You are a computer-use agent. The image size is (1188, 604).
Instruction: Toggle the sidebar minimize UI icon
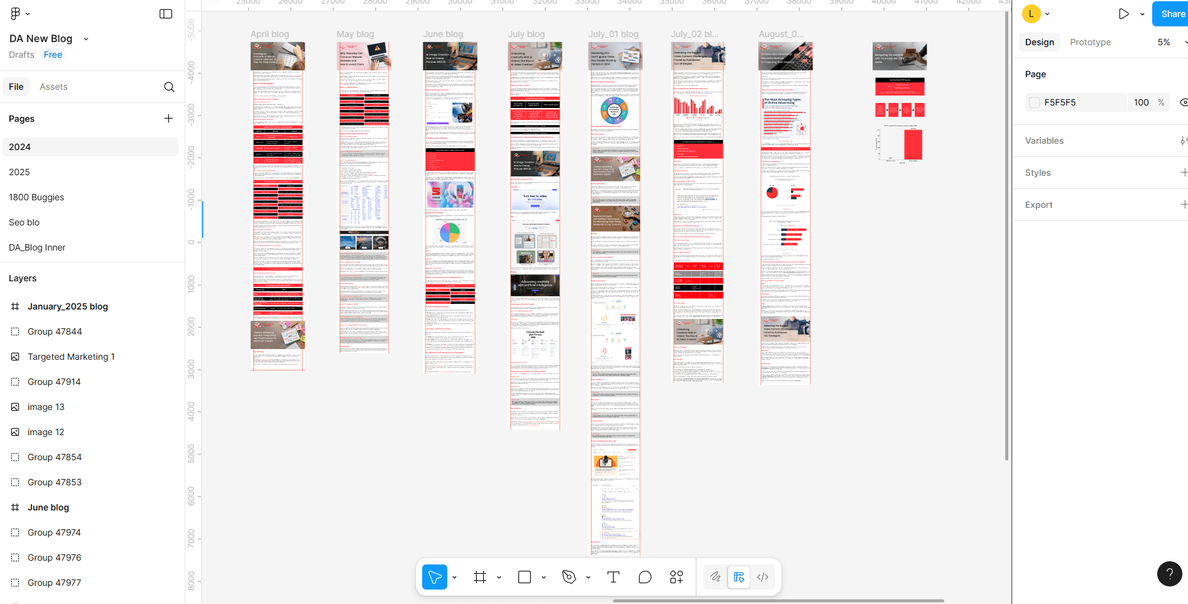click(x=166, y=14)
